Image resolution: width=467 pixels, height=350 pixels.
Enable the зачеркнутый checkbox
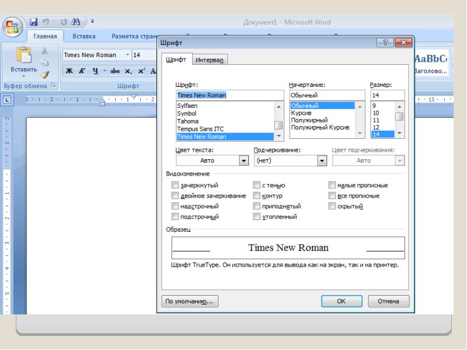click(x=175, y=185)
